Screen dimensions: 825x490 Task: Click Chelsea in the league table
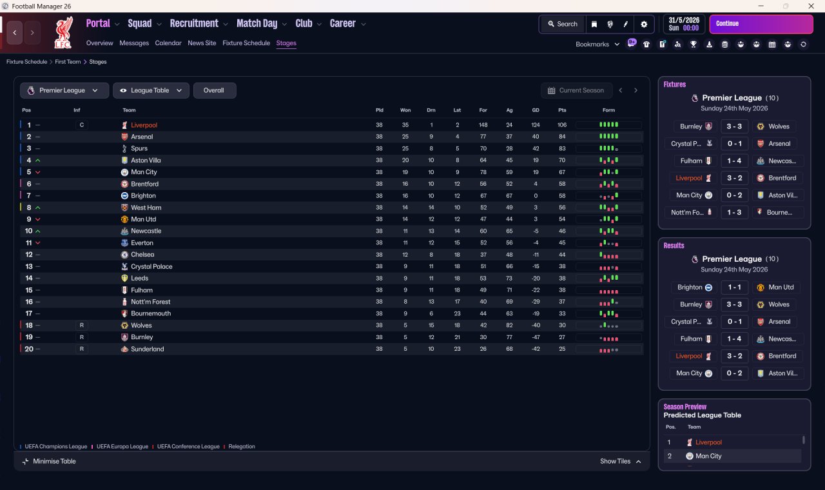(x=142, y=255)
